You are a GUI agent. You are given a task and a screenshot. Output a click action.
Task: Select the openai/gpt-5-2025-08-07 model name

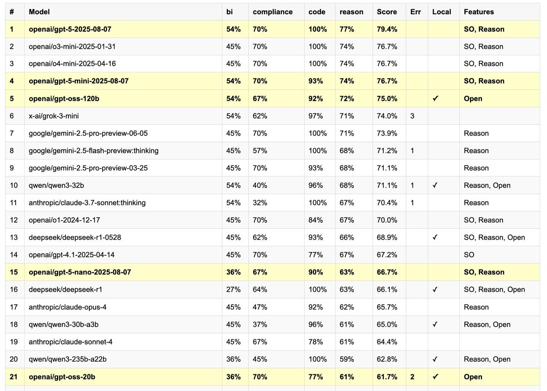click(x=70, y=29)
